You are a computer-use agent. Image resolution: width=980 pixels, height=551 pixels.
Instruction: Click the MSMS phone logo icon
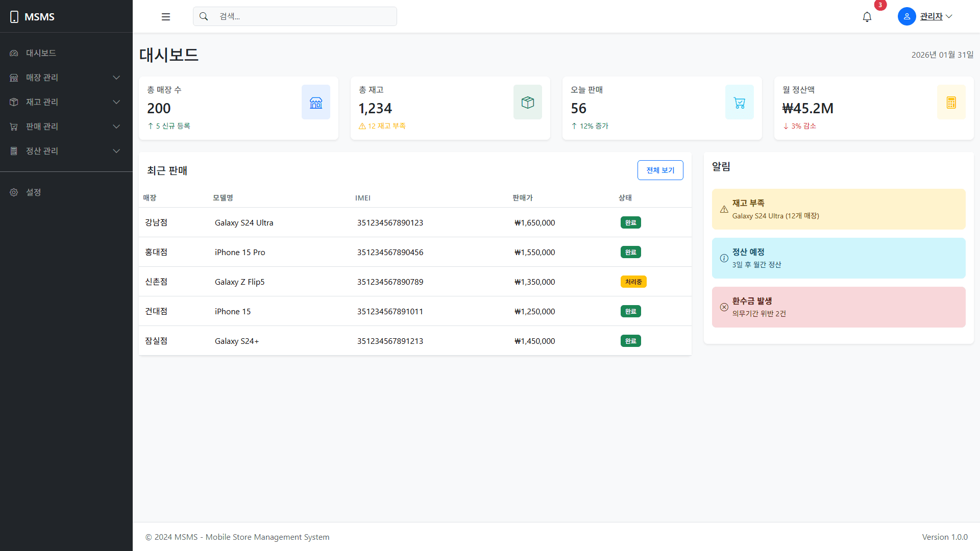pyautogui.click(x=14, y=17)
